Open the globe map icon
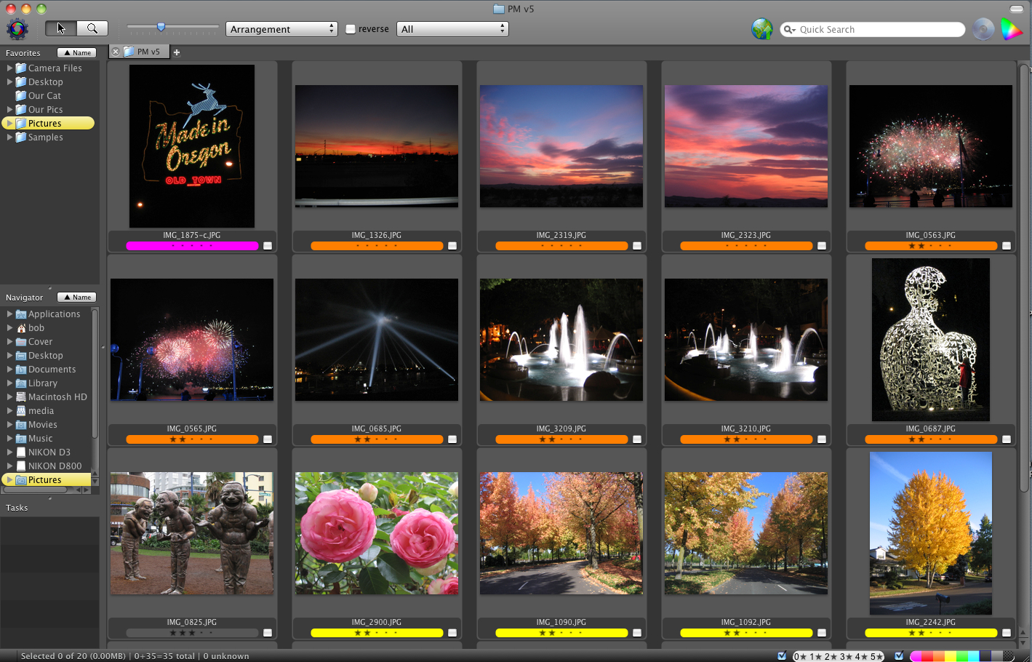 762,29
